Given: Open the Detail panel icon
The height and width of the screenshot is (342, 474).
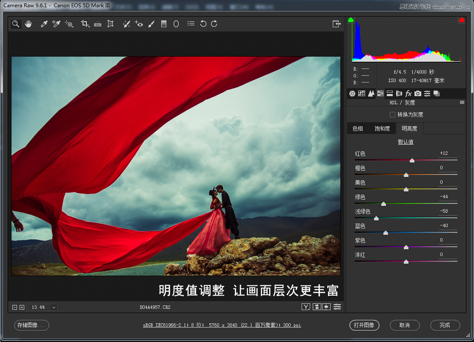Looking at the screenshot, I should point(371,94).
